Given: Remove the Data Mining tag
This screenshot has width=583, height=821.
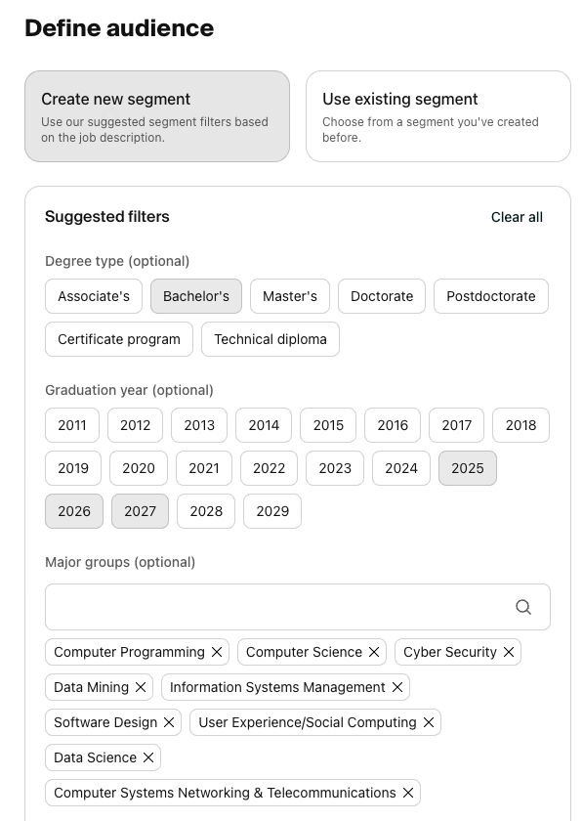Looking at the screenshot, I should [x=141, y=687].
